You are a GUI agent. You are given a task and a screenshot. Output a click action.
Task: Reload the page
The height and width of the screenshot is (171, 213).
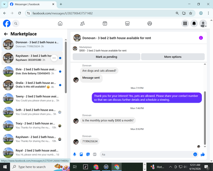click(20, 13)
